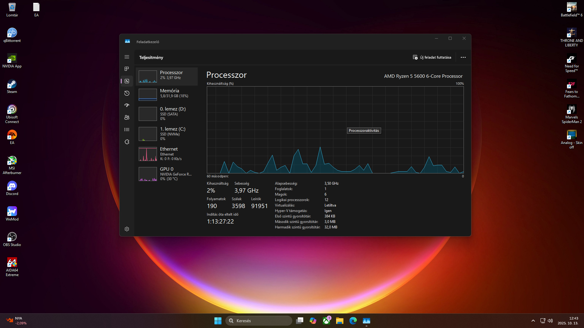
Task: Open Users page sidebar icon
Action: coord(127,118)
